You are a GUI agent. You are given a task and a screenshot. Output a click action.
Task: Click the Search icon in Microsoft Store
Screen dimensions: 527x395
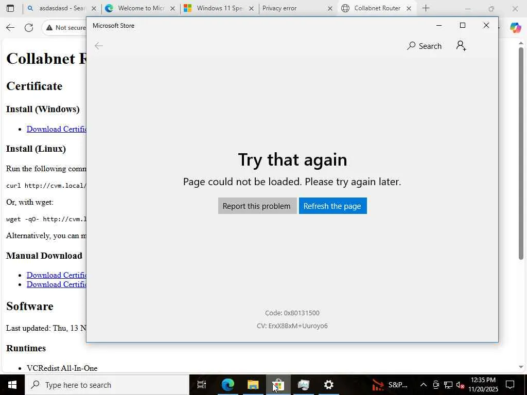tap(424, 46)
